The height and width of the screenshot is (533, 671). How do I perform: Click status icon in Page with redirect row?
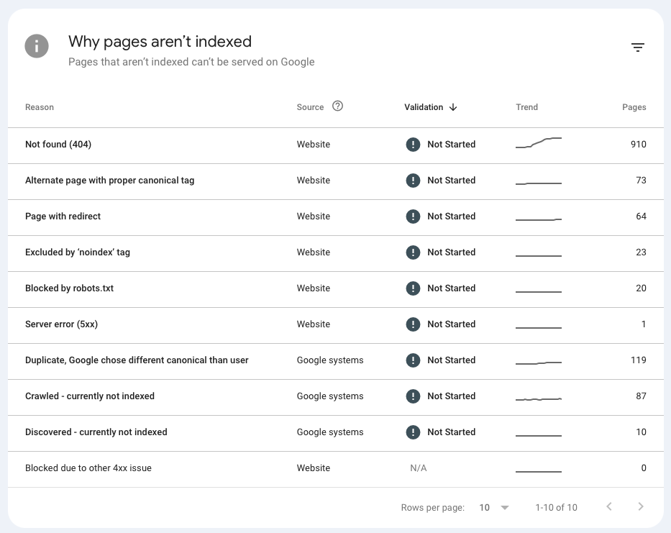(x=413, y=217)
